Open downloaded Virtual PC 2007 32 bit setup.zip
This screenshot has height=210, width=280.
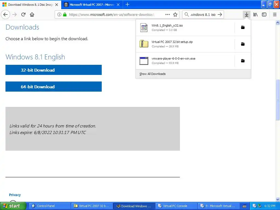(x=185, y=44)
